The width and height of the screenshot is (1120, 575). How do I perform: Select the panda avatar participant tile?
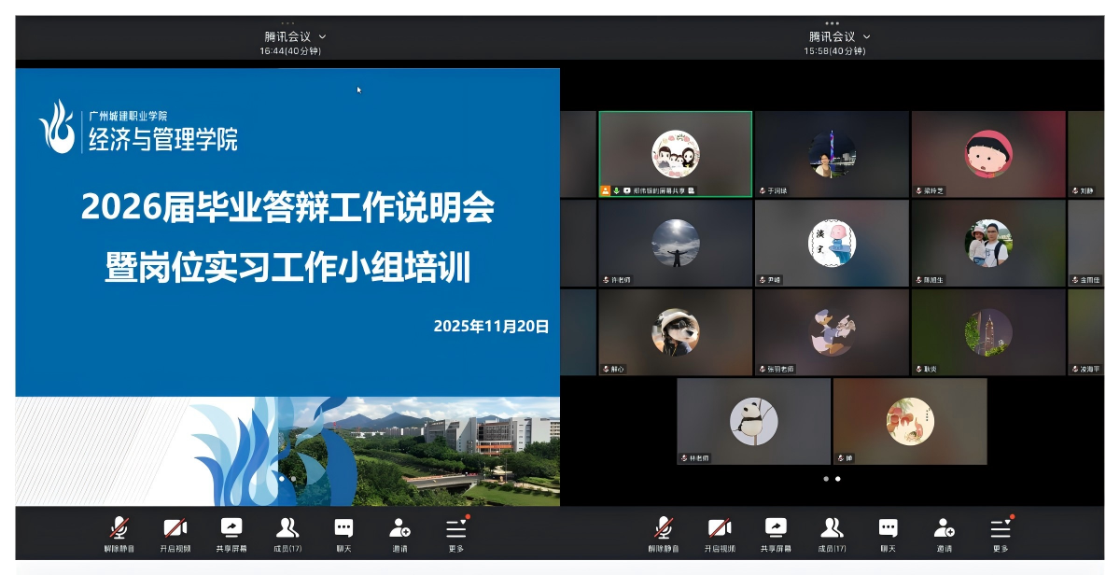tap(753, 420)
